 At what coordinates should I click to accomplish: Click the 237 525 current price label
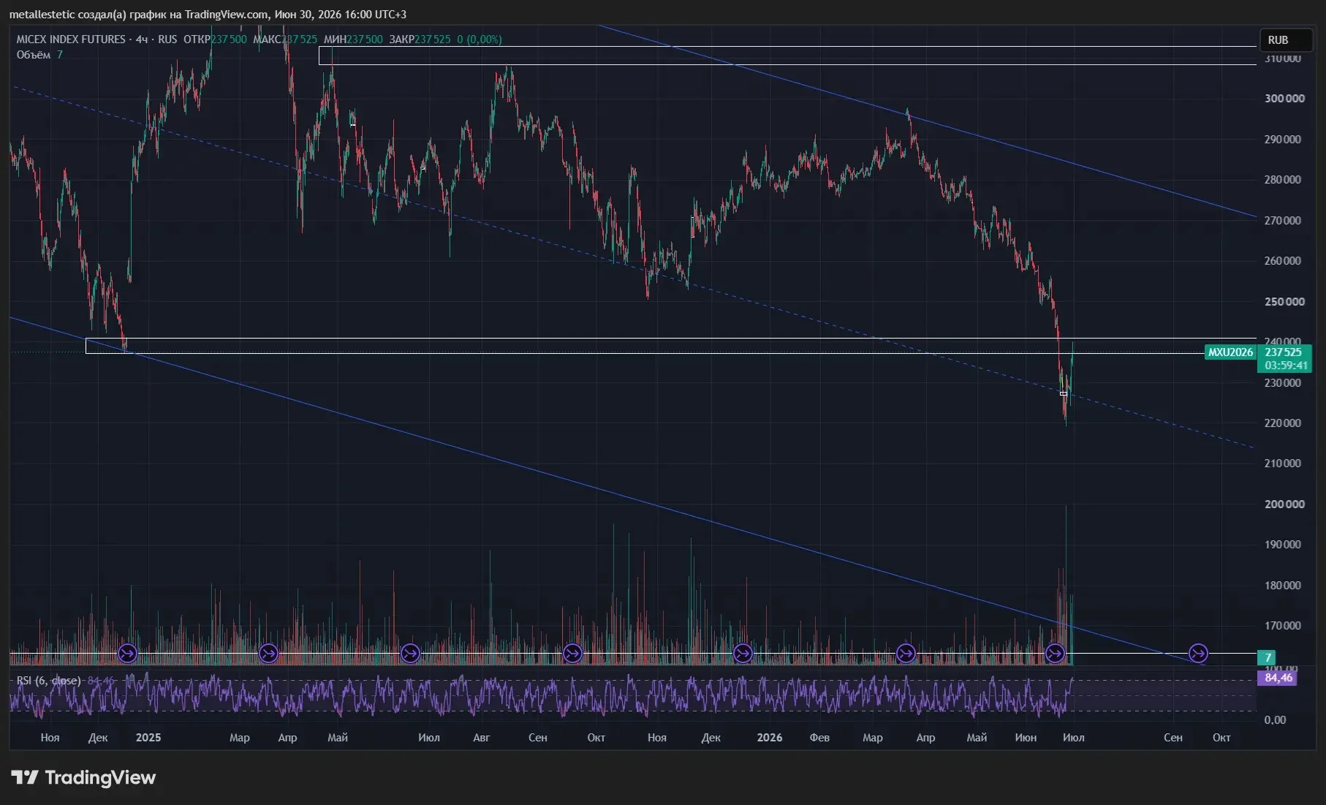pos(1284,352)
